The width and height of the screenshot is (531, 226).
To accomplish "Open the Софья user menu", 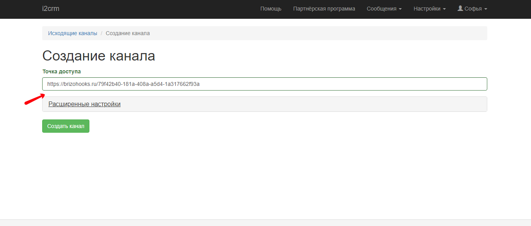I will (472, 9).
